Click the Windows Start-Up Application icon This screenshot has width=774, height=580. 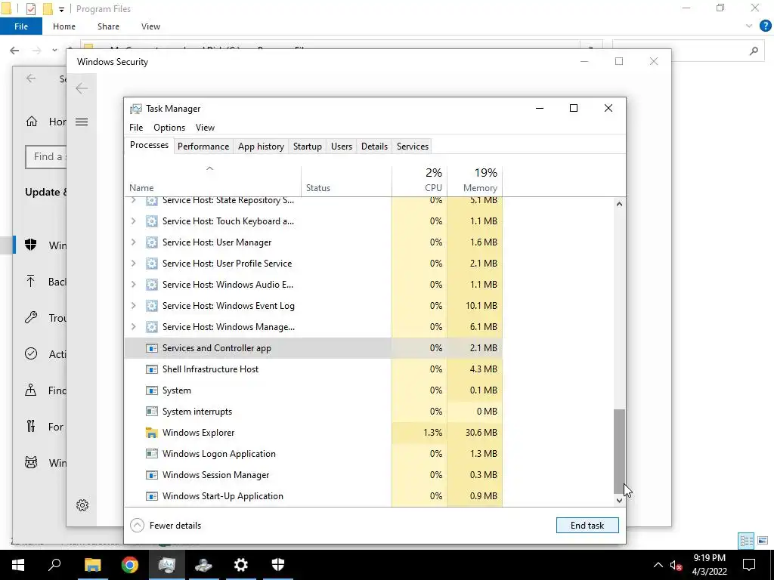pos(151,496)
